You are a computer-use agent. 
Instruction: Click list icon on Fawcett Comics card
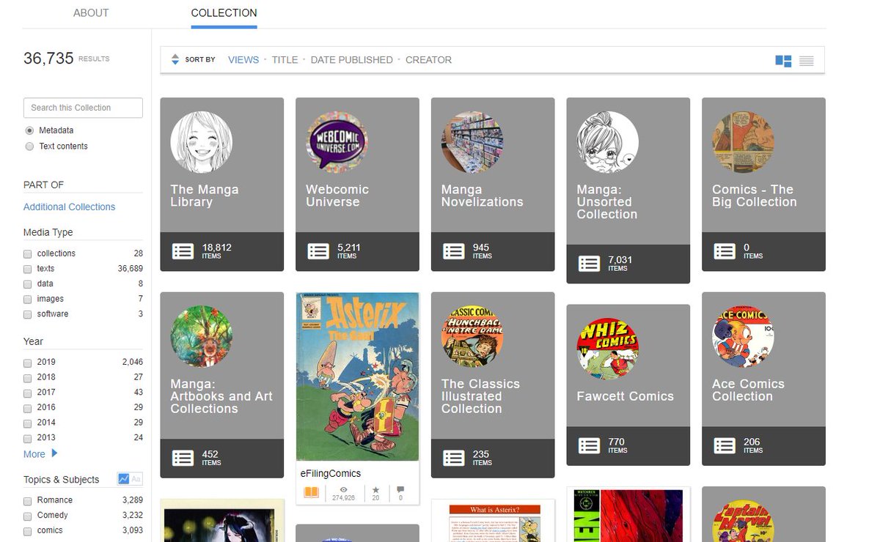[x=589, y=445]
